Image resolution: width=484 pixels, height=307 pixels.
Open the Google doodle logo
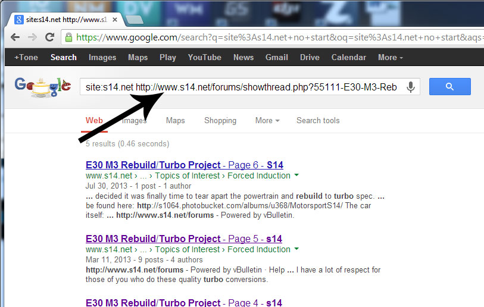pos(43,87)
